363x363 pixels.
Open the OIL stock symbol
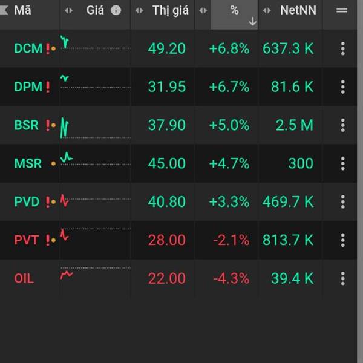point(24,278)
